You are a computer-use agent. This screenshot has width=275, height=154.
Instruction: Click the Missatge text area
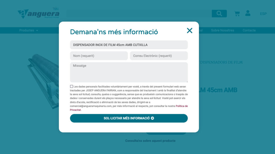click(129, 72)
